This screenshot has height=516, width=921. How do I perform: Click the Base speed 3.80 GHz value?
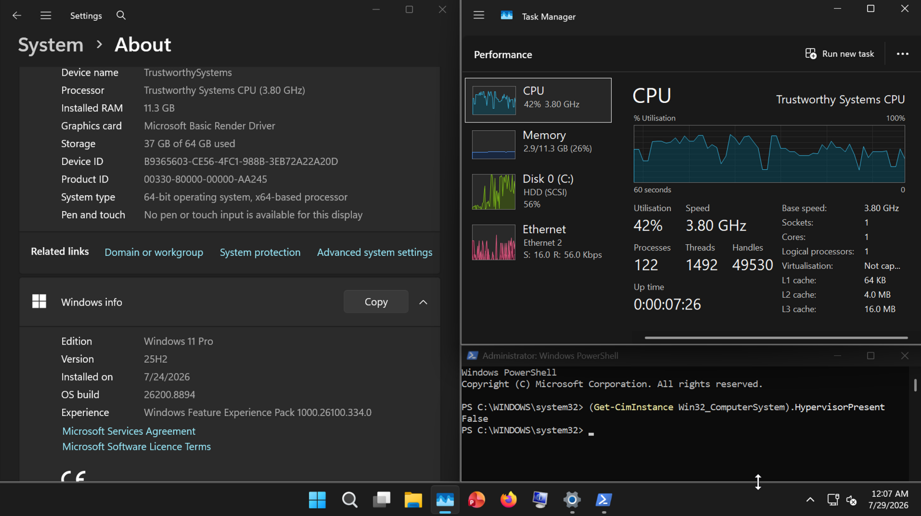(881, 208)
